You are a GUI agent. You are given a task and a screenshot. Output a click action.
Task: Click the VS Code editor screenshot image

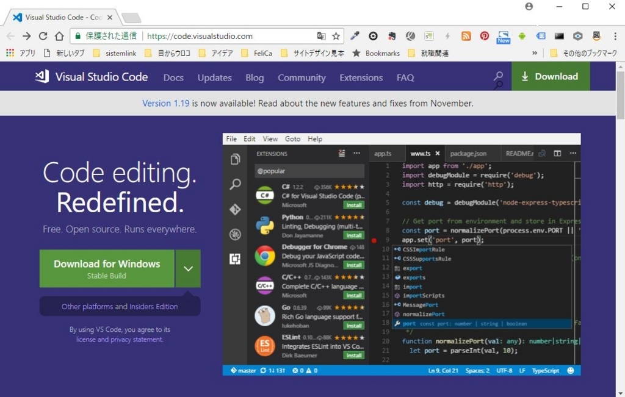[x=402, y=254]
